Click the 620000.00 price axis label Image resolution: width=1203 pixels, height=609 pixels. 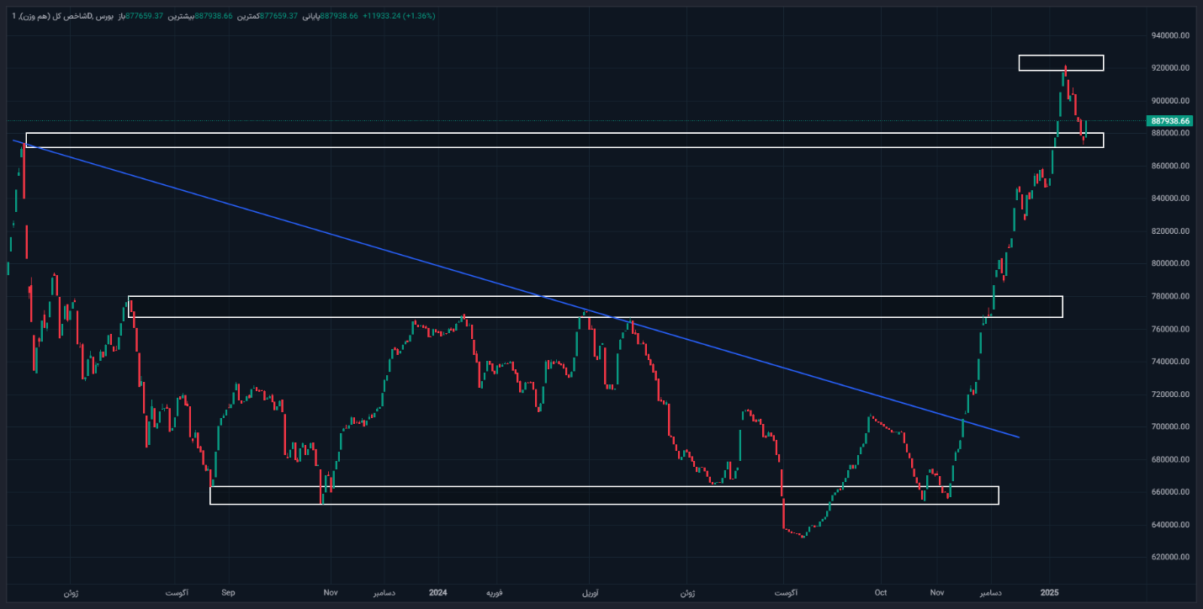tap(1169, 558)
